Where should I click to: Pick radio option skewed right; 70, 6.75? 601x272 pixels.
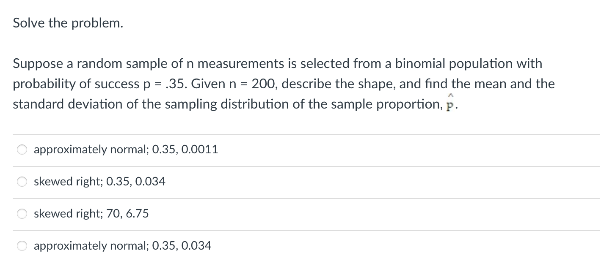coord(22,214)
